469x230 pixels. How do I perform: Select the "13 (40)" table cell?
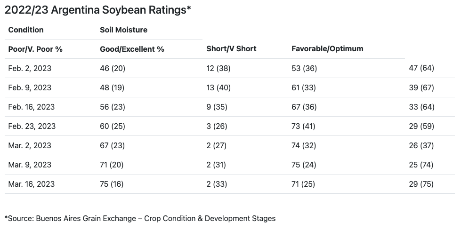click(x=218, y=87)
